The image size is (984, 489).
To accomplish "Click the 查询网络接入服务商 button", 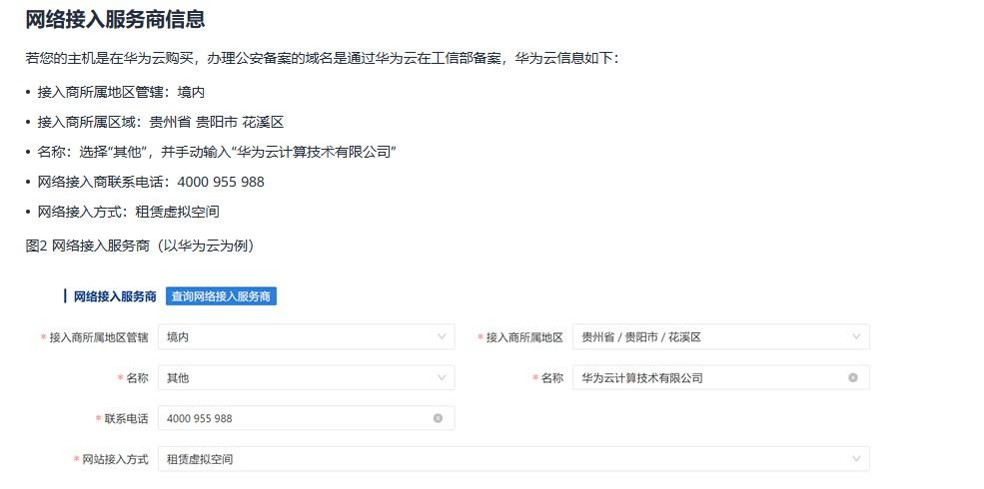I will 221,296.
